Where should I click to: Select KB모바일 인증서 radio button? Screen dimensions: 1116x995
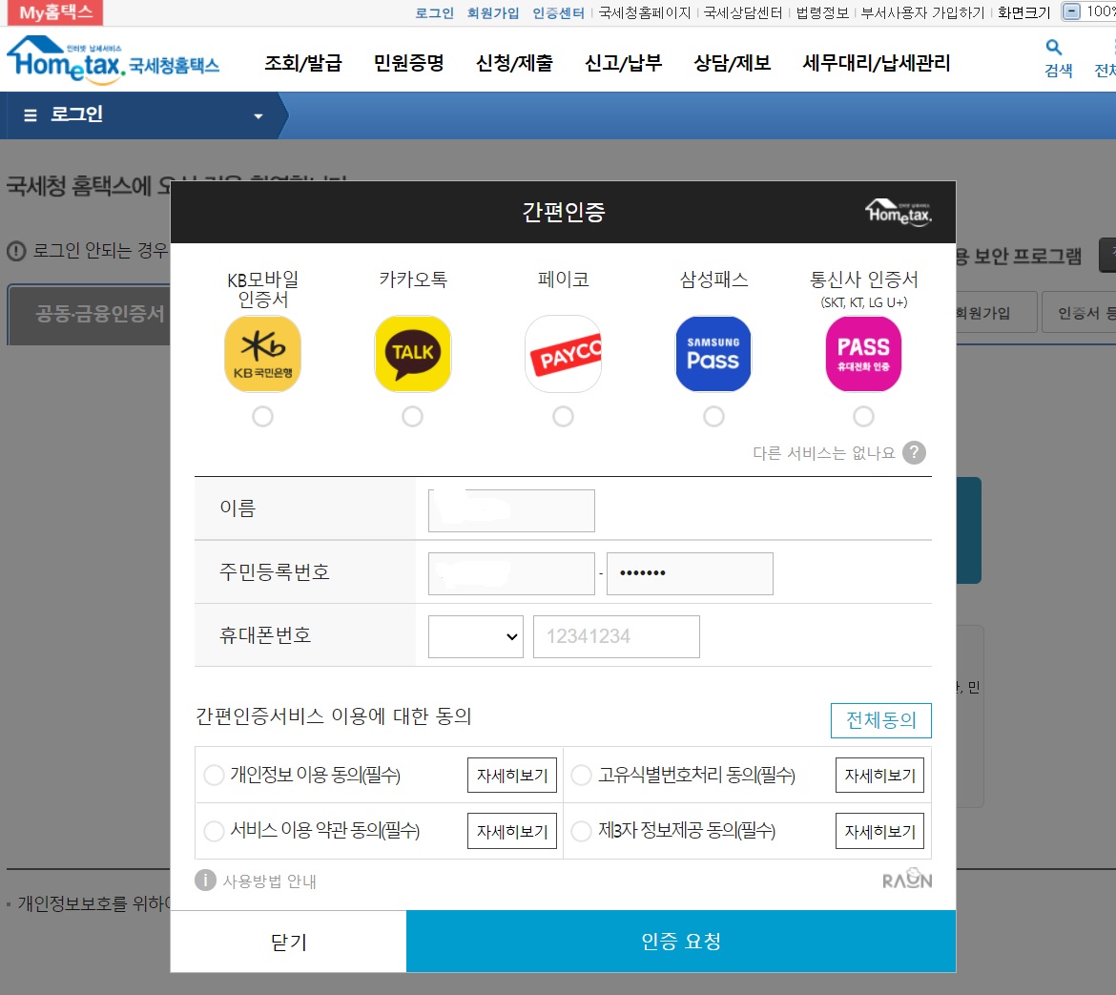[x=262, y=416]
